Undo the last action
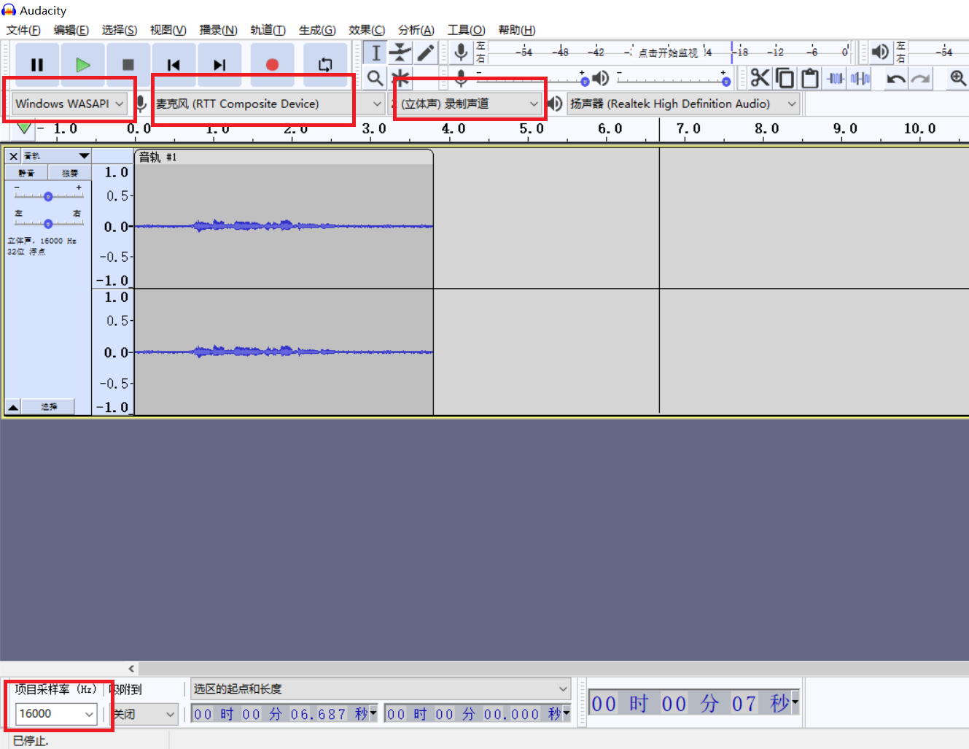This screenshot has width=969, height=749. 896,78
